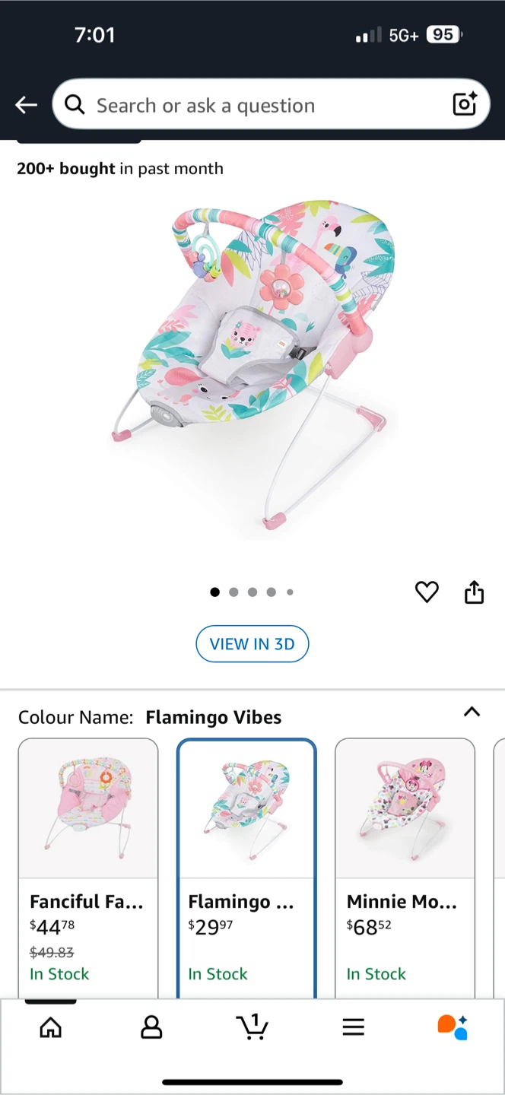505x1095 pixels.
Task: Jump to second image carousel dot
Action: [x=233, y=592]
